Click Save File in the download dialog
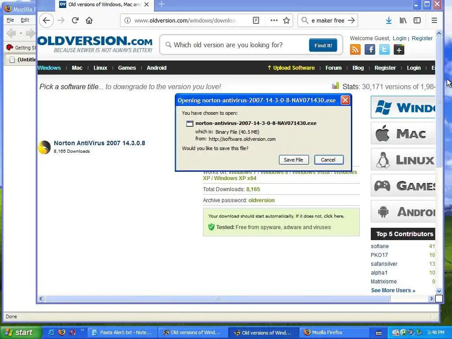 (294, 160)
